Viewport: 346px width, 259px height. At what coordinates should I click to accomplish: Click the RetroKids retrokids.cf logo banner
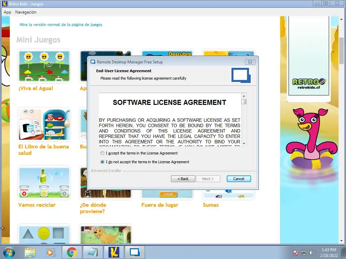pos(309,84)
